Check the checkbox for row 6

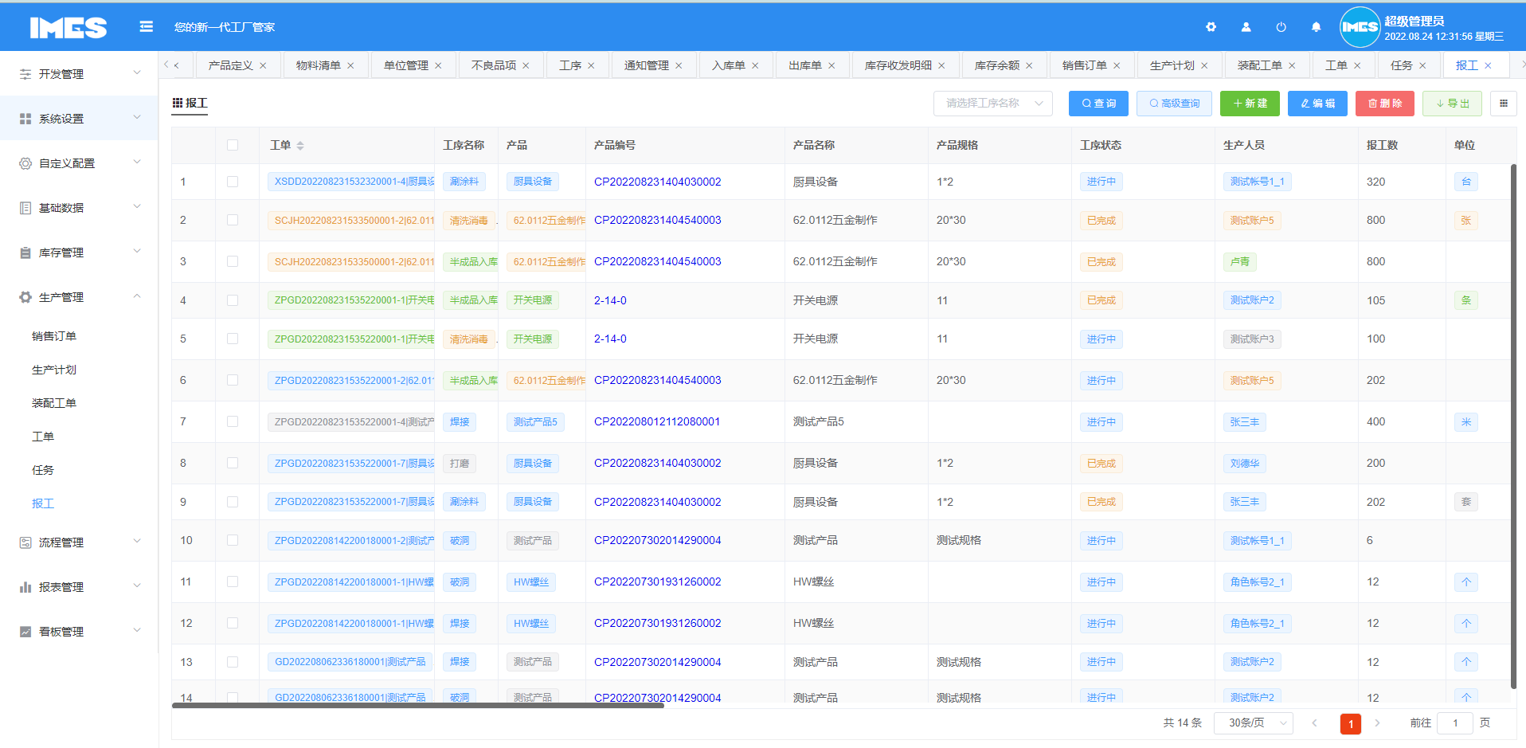tap(233, 380)
